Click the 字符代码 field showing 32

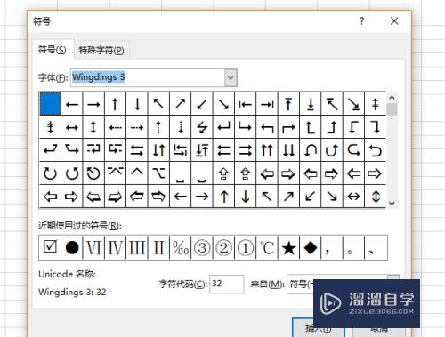click(227, 284)
